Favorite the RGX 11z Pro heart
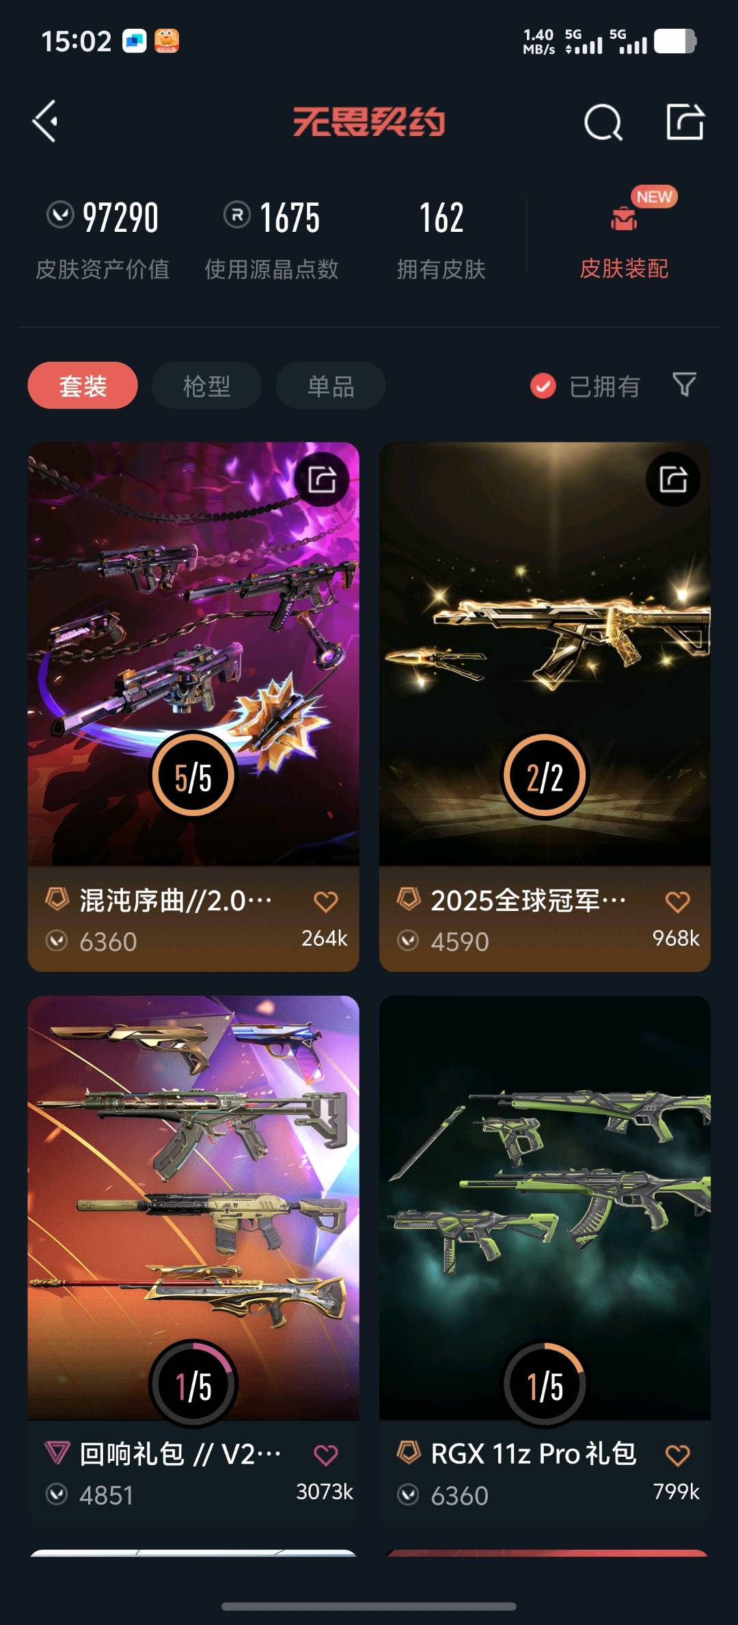 point(677,1455)
